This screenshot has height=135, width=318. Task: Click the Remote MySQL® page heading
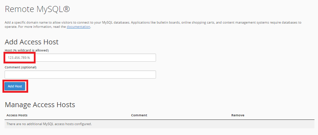tap(37, 9)
